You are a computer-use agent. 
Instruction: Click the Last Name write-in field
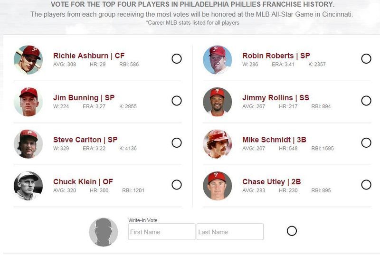tap(230, 232)
